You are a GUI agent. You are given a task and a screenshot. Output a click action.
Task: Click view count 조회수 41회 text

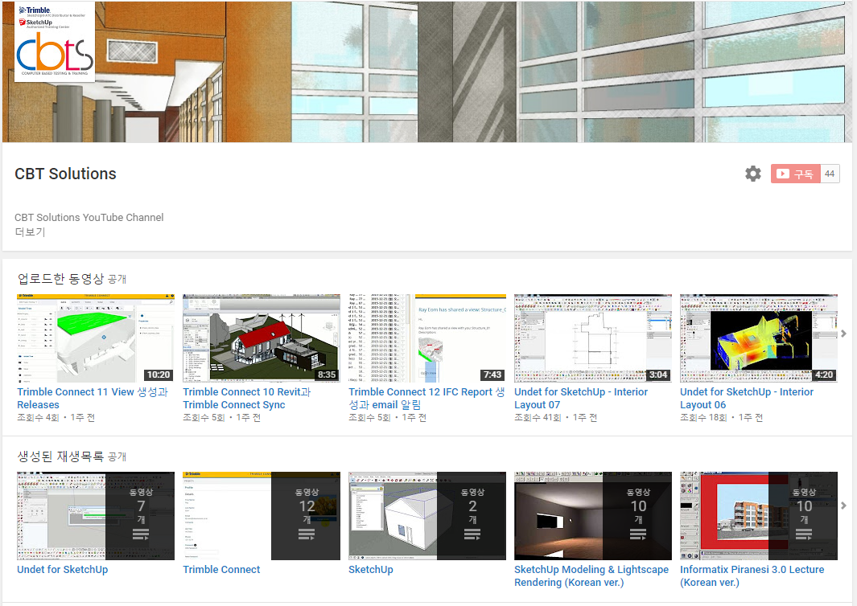[x=538, y=418]
